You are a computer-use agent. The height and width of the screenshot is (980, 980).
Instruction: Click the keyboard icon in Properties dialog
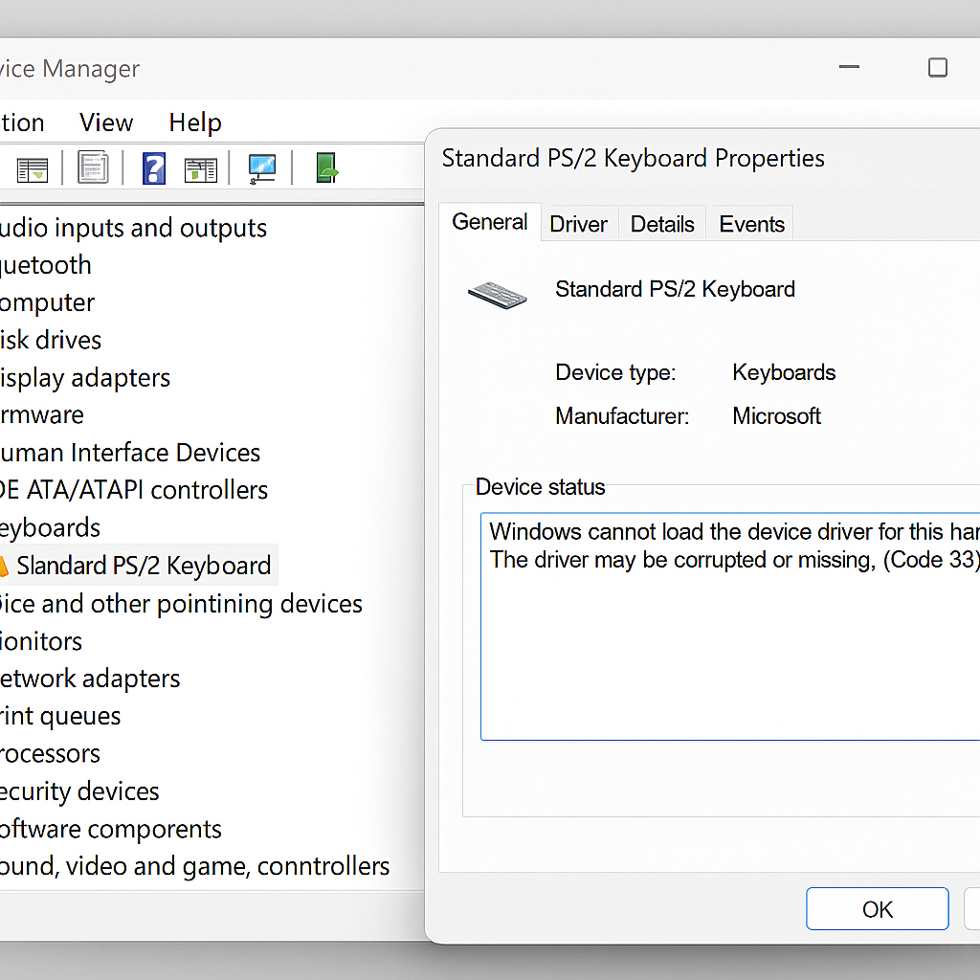[x=498, y=295]
